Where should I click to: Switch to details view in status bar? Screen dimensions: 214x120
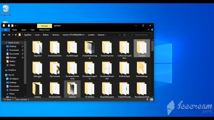point(147,100)
